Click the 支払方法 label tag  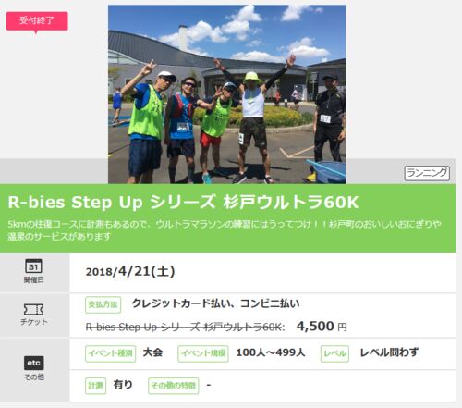[x=103, y=304]
